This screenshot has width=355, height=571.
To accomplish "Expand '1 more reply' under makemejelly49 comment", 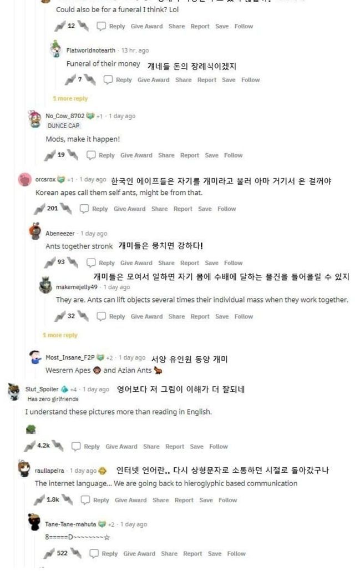I will 60,335.
